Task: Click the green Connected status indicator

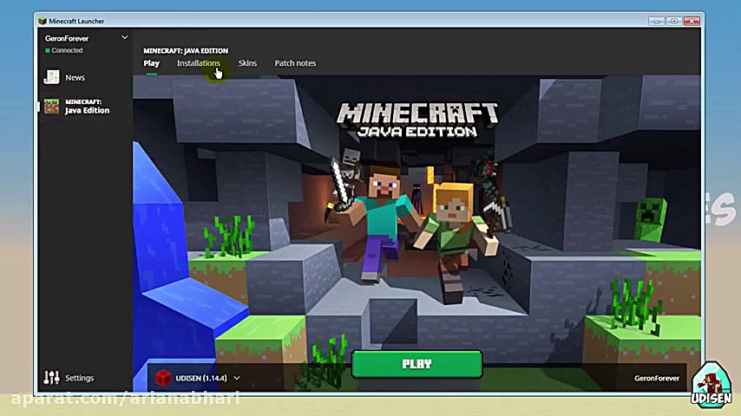Action: [x=47, y=50]
